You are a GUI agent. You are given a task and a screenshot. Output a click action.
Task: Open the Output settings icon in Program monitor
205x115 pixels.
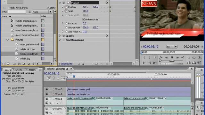click(199, 57)
